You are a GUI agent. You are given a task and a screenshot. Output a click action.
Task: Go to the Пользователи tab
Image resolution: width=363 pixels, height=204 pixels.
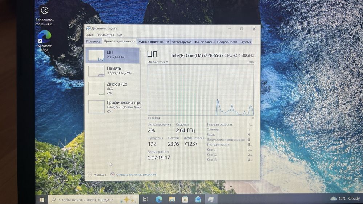pyautogui.click(x=204, y=42)
